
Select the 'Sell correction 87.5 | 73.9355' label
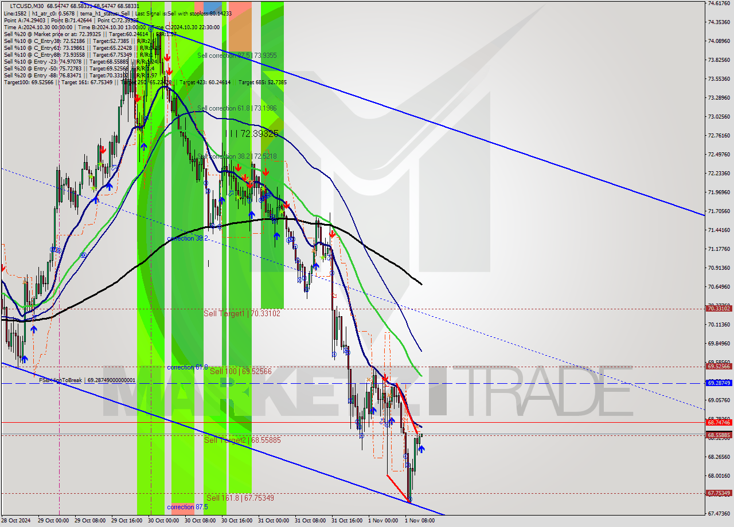click(237, 56)
